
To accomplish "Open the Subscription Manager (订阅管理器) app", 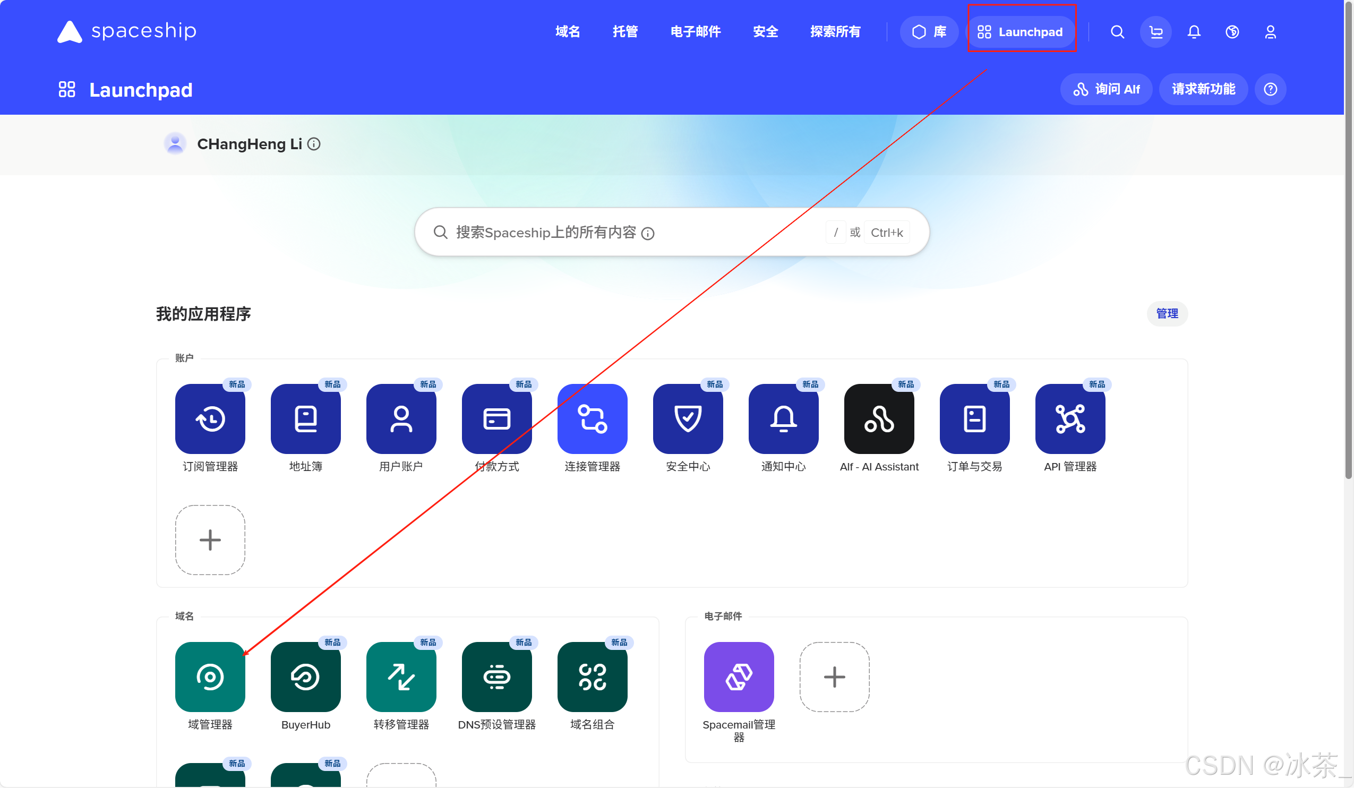I will pos(210,418).
